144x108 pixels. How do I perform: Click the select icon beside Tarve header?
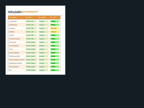pos(51,17)
